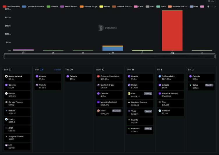Select the Mon 28 Today column header
Image resolution: width=219 pixels, height=155 pixels.
coord(48,70)
